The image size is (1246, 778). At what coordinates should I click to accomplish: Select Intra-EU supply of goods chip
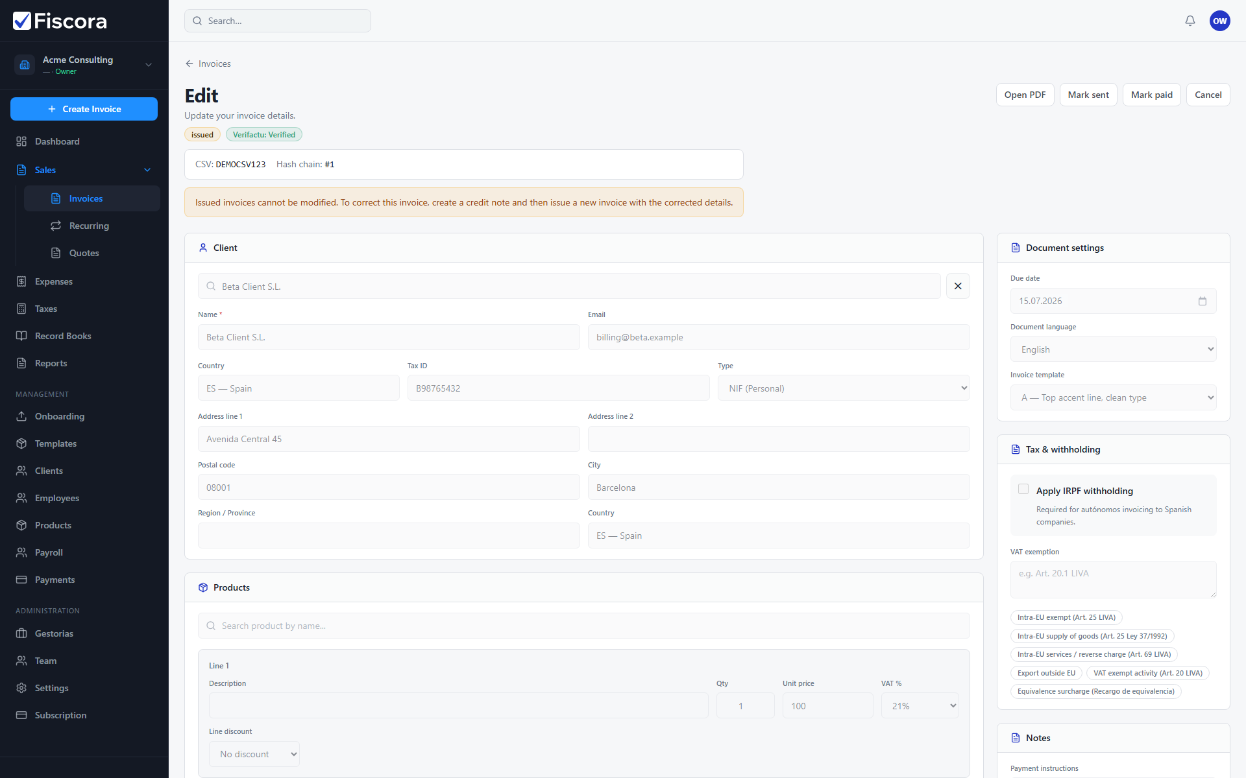[x=1092, y=636]
